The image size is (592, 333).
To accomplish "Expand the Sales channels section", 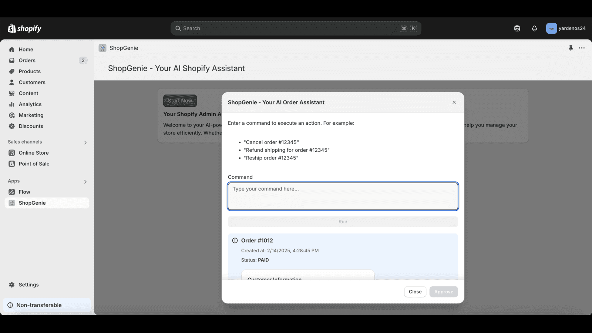I will [x=85, y=142].
